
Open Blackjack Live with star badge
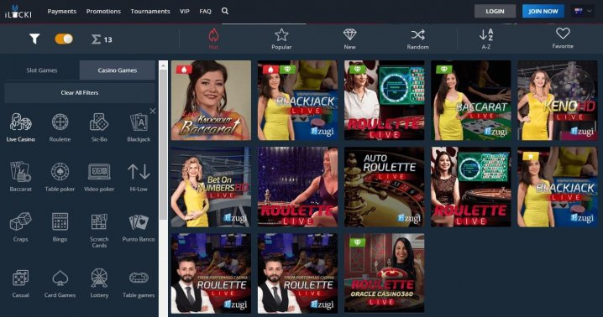558,187
